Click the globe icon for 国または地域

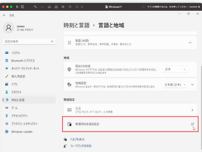[x=69, y=69]
